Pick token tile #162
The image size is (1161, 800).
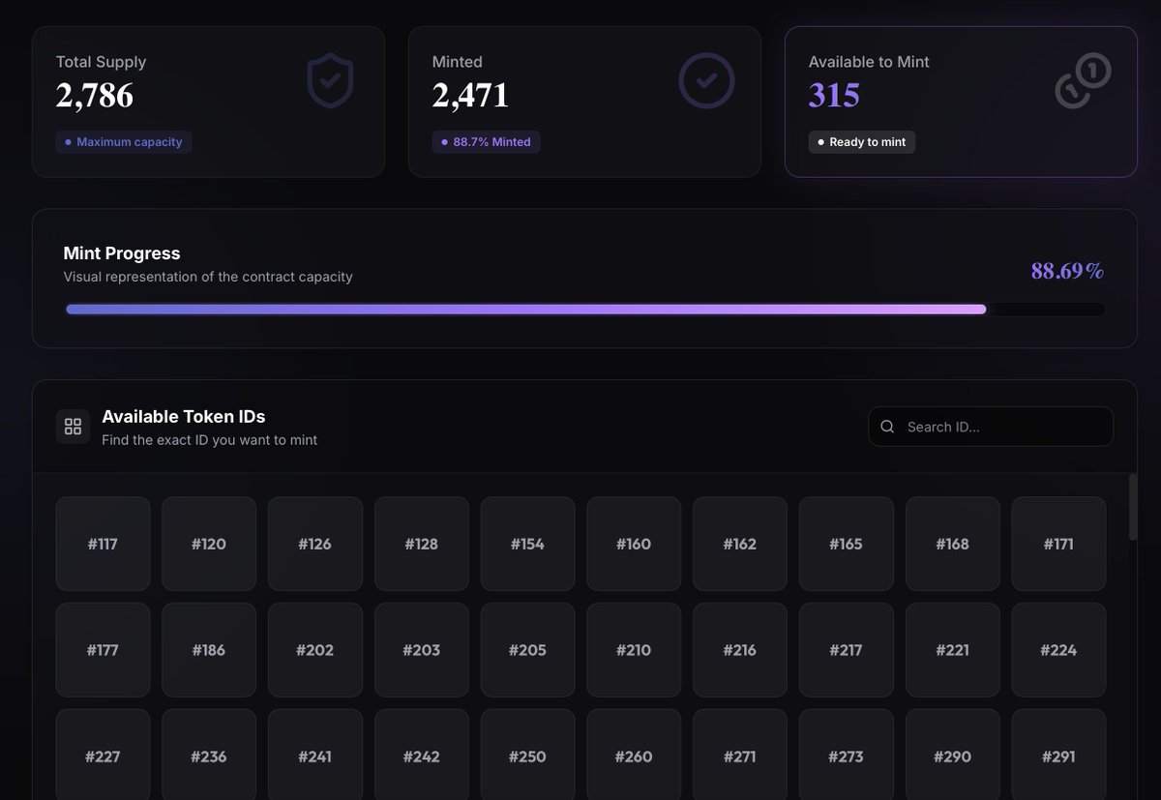pyautogui.click(x=740, y=544)
